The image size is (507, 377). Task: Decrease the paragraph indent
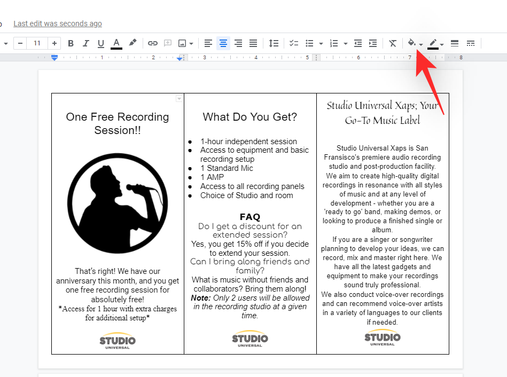(x=358, y=43)
